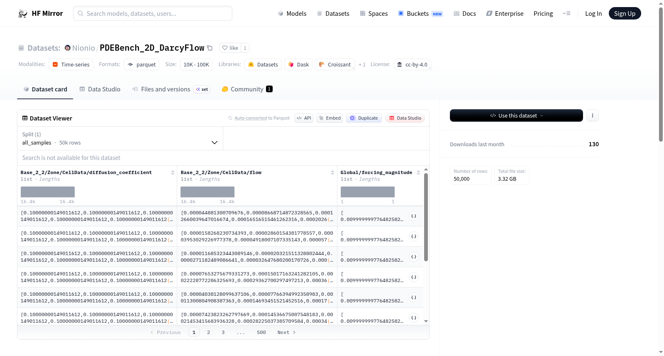The width and height of the screenshot is (664, 356).
Task: Expand the fifth row's forcing_magnitude cell
Action: click(x=414, y=297)
